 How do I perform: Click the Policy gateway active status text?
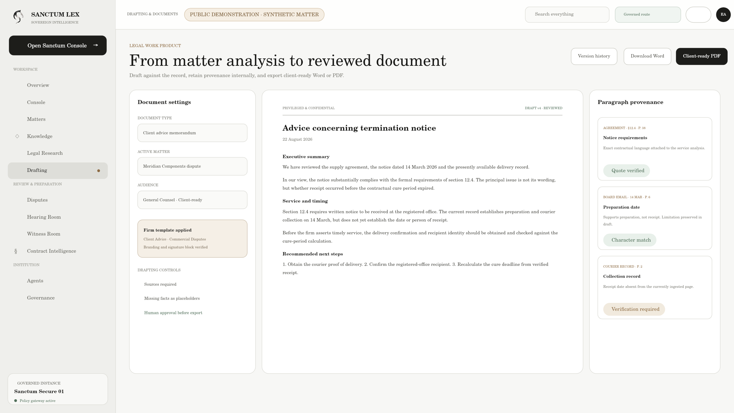pos(37,401)
